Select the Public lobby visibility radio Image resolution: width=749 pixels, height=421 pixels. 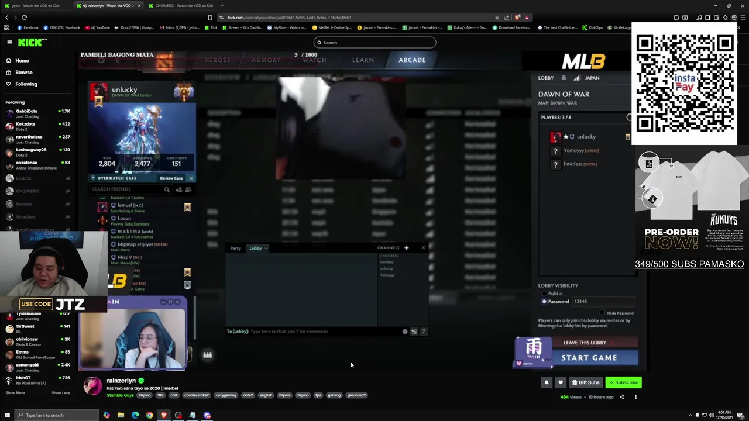[544, 294]
